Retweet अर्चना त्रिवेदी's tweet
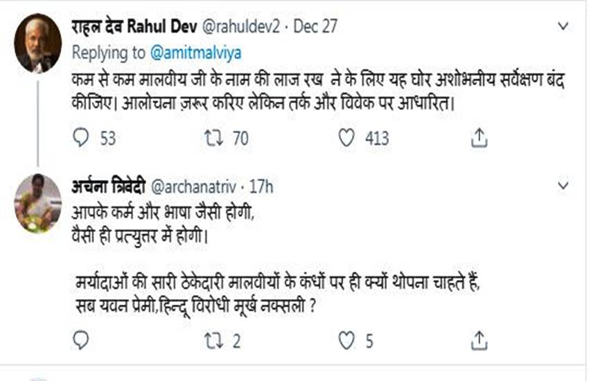The image size is (589, 381). [x=213, y=339]
